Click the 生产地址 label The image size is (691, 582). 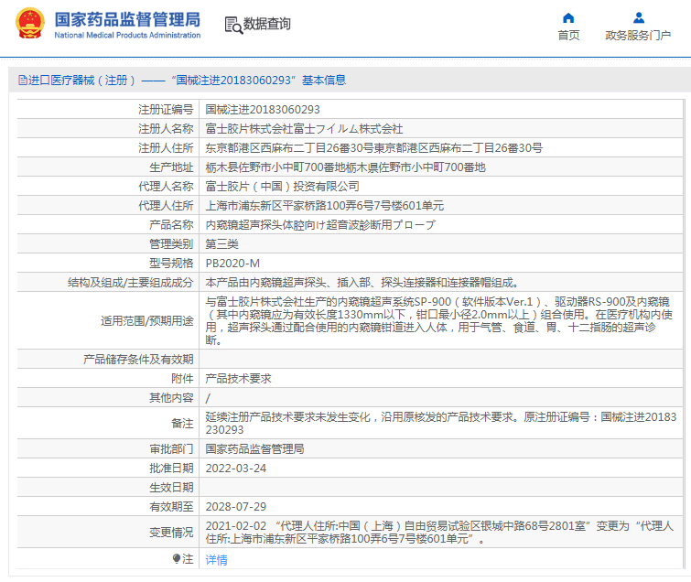tap(171, 167)
